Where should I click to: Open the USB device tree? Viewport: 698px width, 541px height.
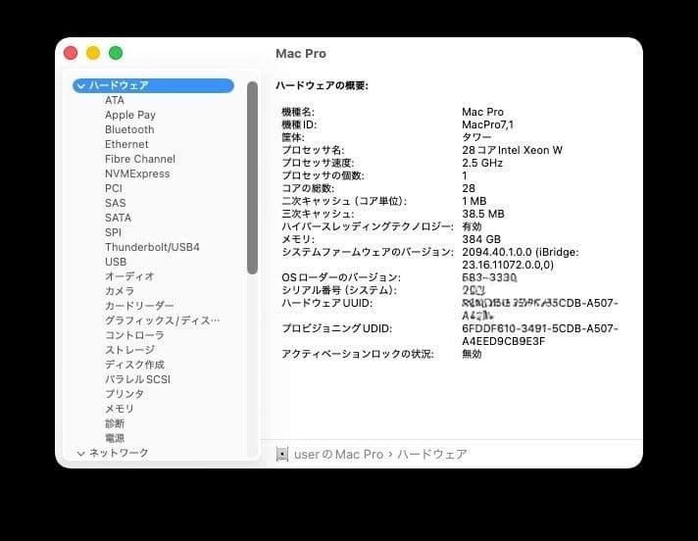pyautogui.click(x=116, y=262)
